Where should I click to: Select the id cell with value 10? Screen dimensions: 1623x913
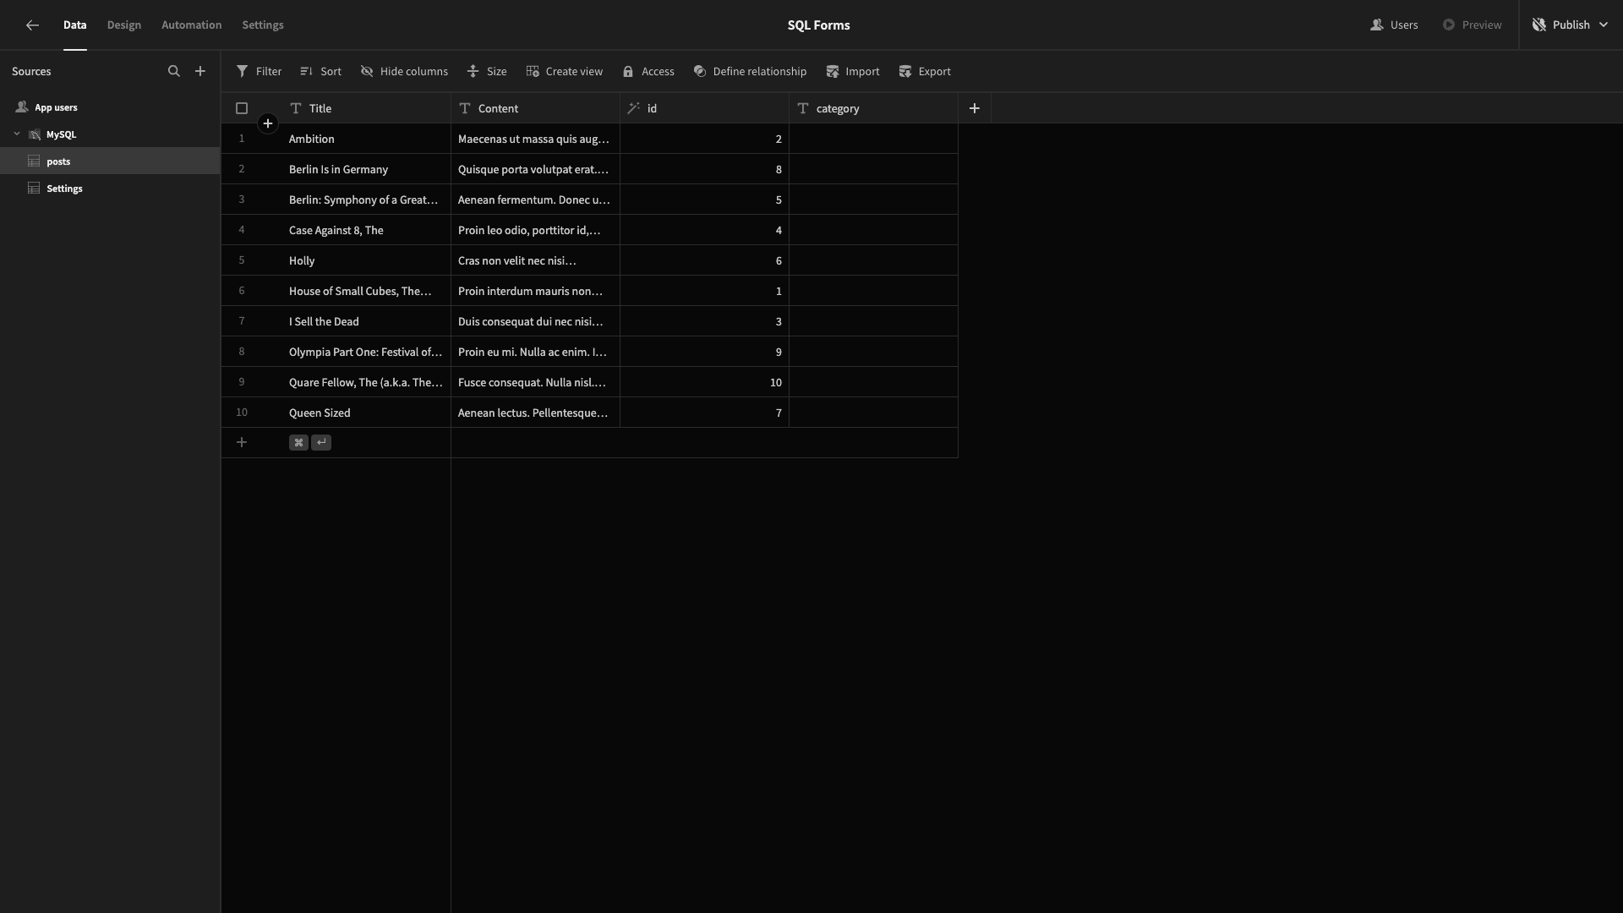(704, 382)
